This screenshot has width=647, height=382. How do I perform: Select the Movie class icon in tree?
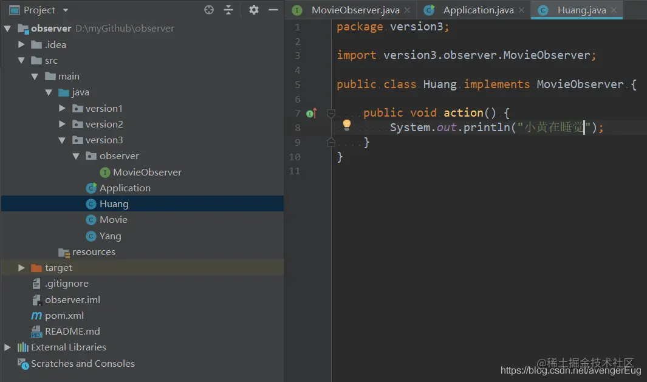click(91, 220)
